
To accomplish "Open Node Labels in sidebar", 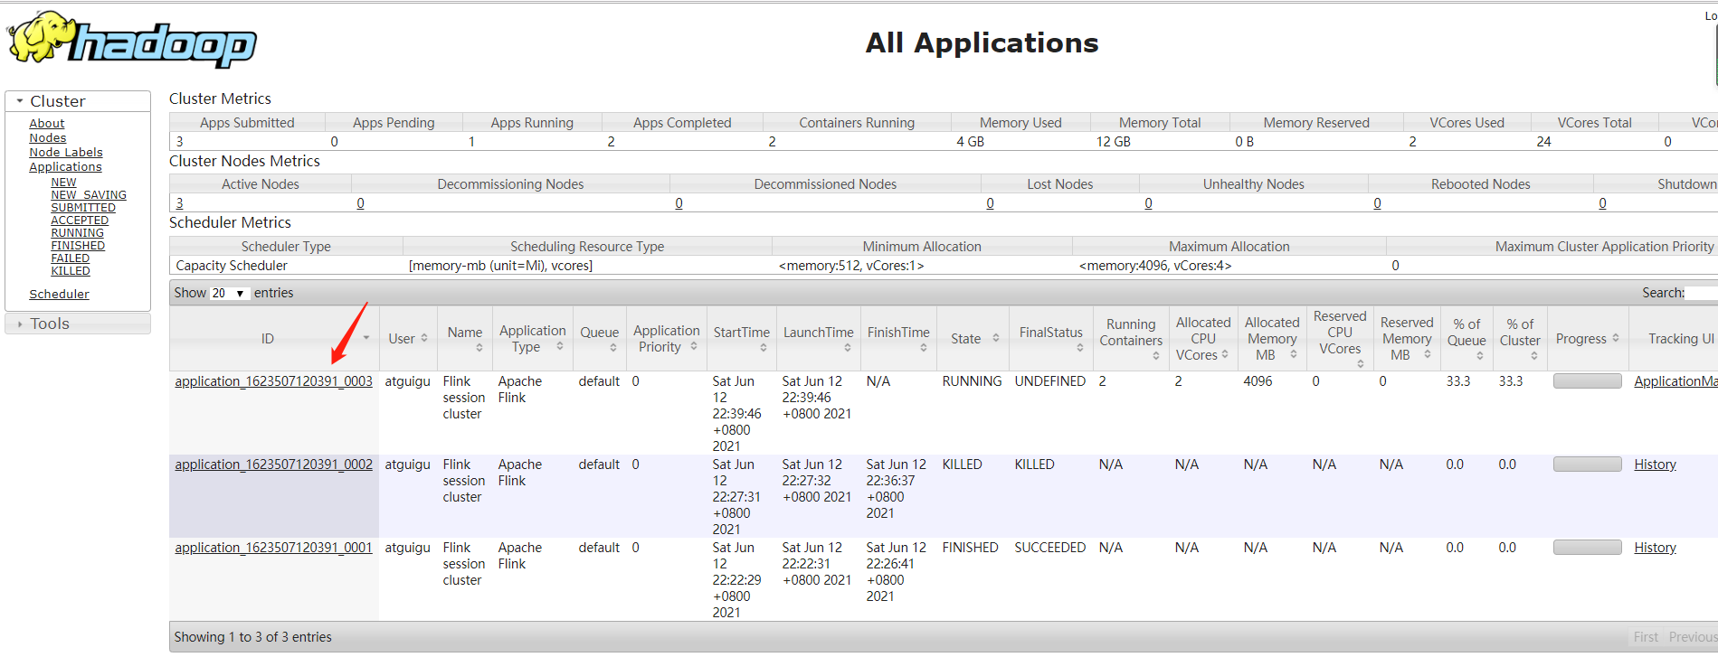I will point(66,152).
